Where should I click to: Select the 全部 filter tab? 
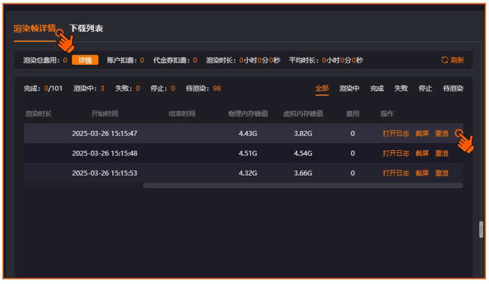tap(322, 89)
